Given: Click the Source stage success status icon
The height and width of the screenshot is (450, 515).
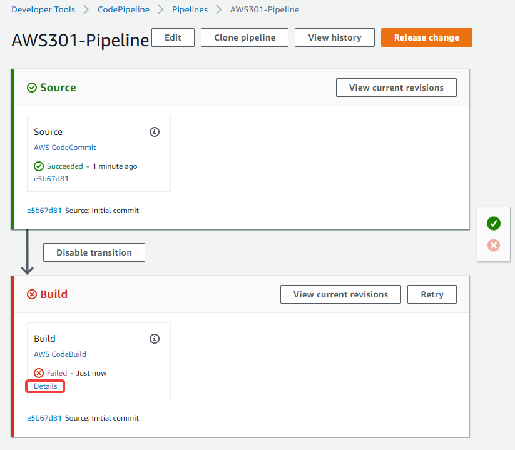Looking at the screenshot, I should [32, 87].
